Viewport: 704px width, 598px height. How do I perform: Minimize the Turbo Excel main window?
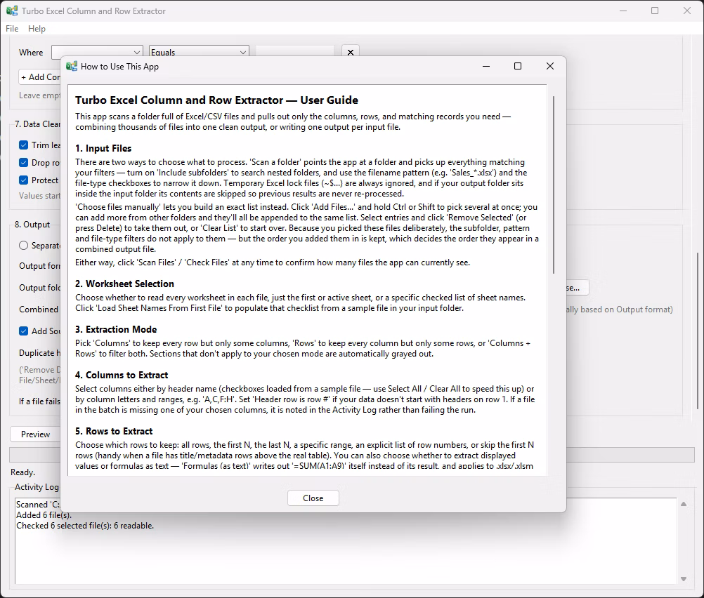click(x=622, y=11)
